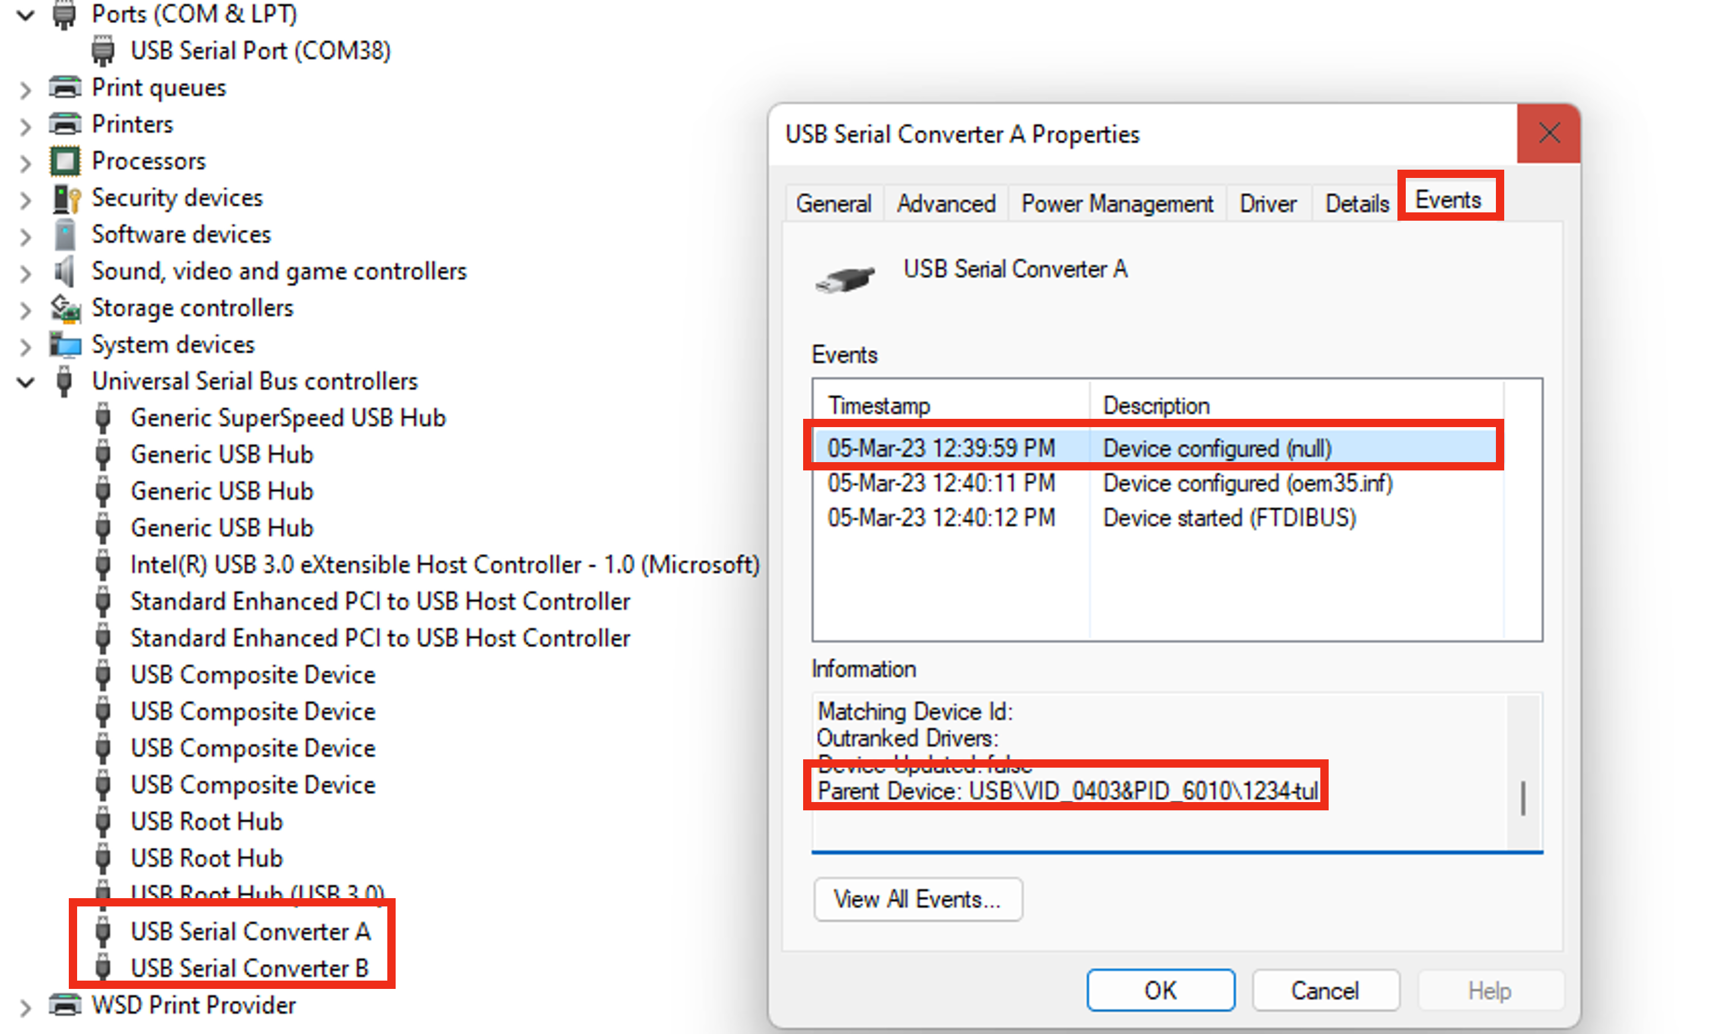This screenshot has width=1713, height=1034.
Task: Click the Printers category icon
Action: click(65, 125)
